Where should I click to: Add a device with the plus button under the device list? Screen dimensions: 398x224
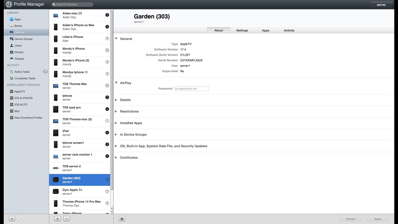(x=58, y=219)
